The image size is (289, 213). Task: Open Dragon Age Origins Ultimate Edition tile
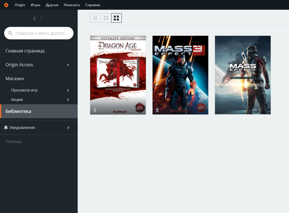(x=118, y=75)
